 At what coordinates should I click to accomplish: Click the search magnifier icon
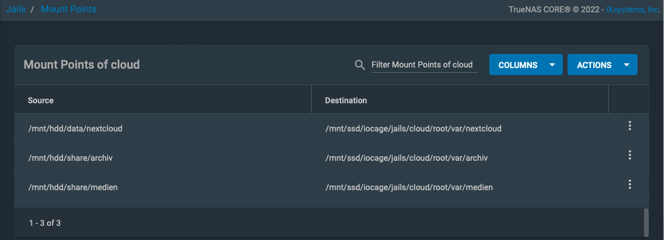pos(361,65)
